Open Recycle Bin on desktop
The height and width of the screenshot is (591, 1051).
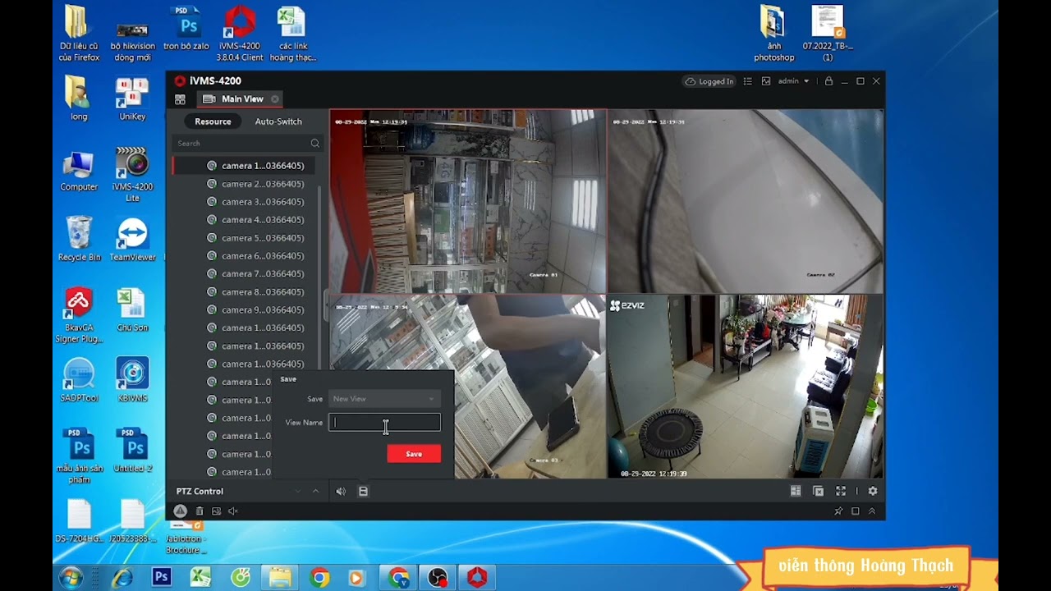[79, 240]
